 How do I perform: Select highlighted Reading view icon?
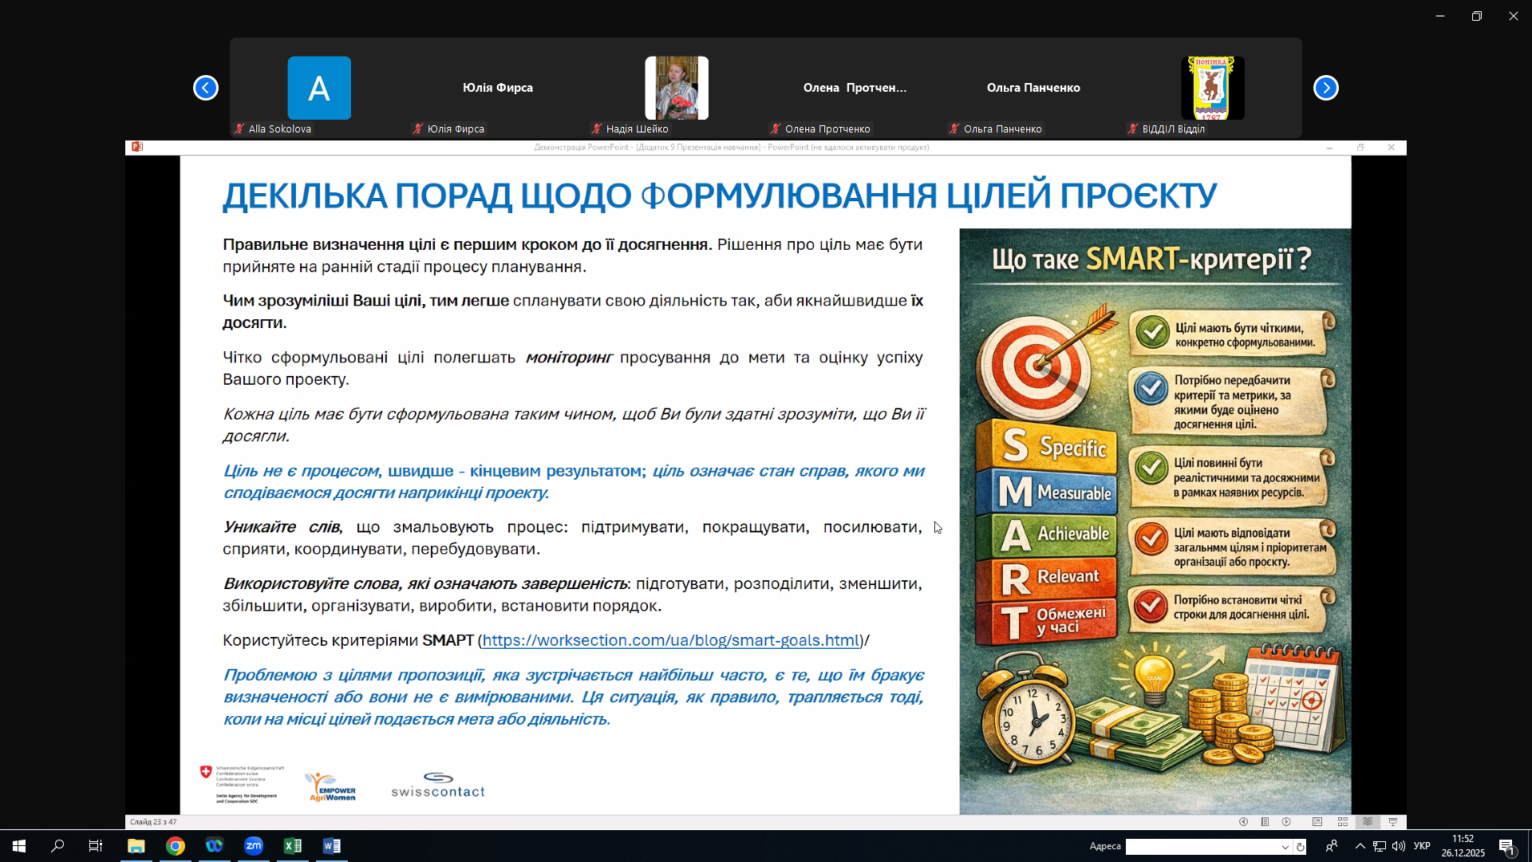(1368, 822)
